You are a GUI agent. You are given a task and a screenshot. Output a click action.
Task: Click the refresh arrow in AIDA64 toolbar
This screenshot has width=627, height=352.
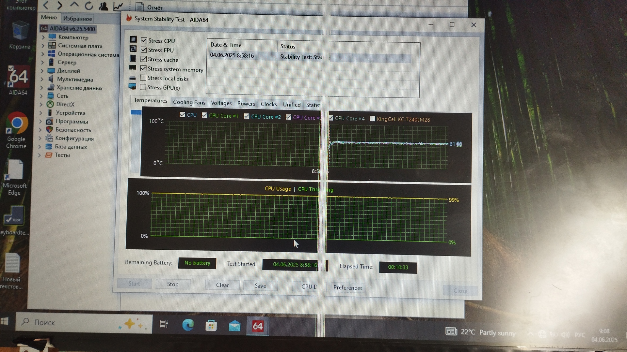pyautogui.click(x=89, y=6)
